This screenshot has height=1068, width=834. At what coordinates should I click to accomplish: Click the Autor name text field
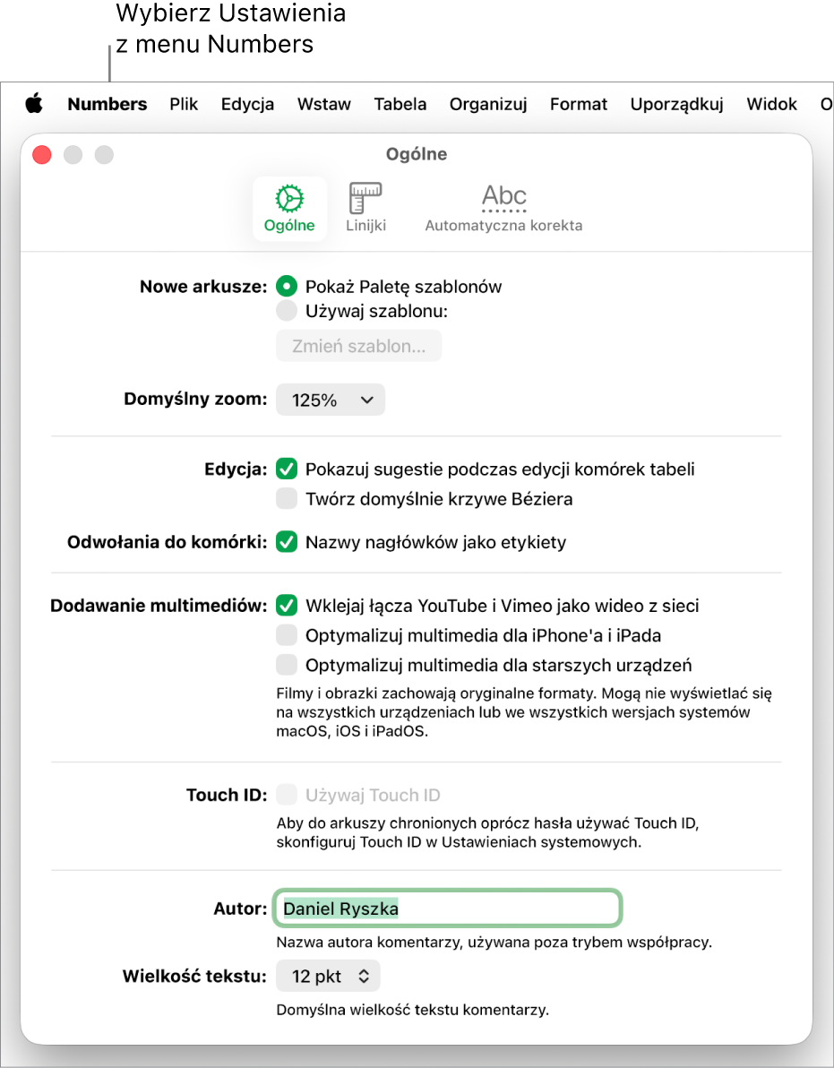(x=448, y=909)
